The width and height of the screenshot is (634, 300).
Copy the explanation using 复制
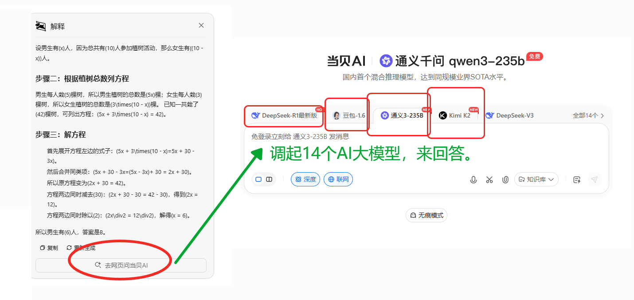(x=49, y=248)
